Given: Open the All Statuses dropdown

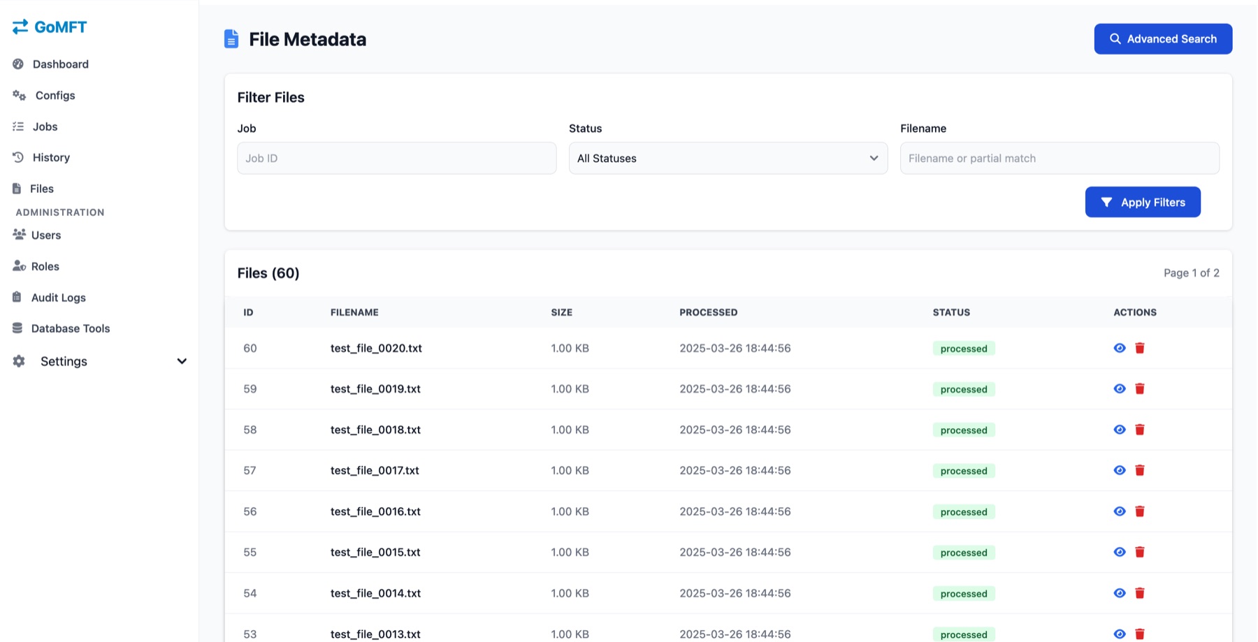Looking at the screenshot, I should (728, 159).
